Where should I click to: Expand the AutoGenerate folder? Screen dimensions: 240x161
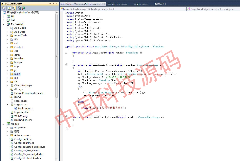pos(7,135)
